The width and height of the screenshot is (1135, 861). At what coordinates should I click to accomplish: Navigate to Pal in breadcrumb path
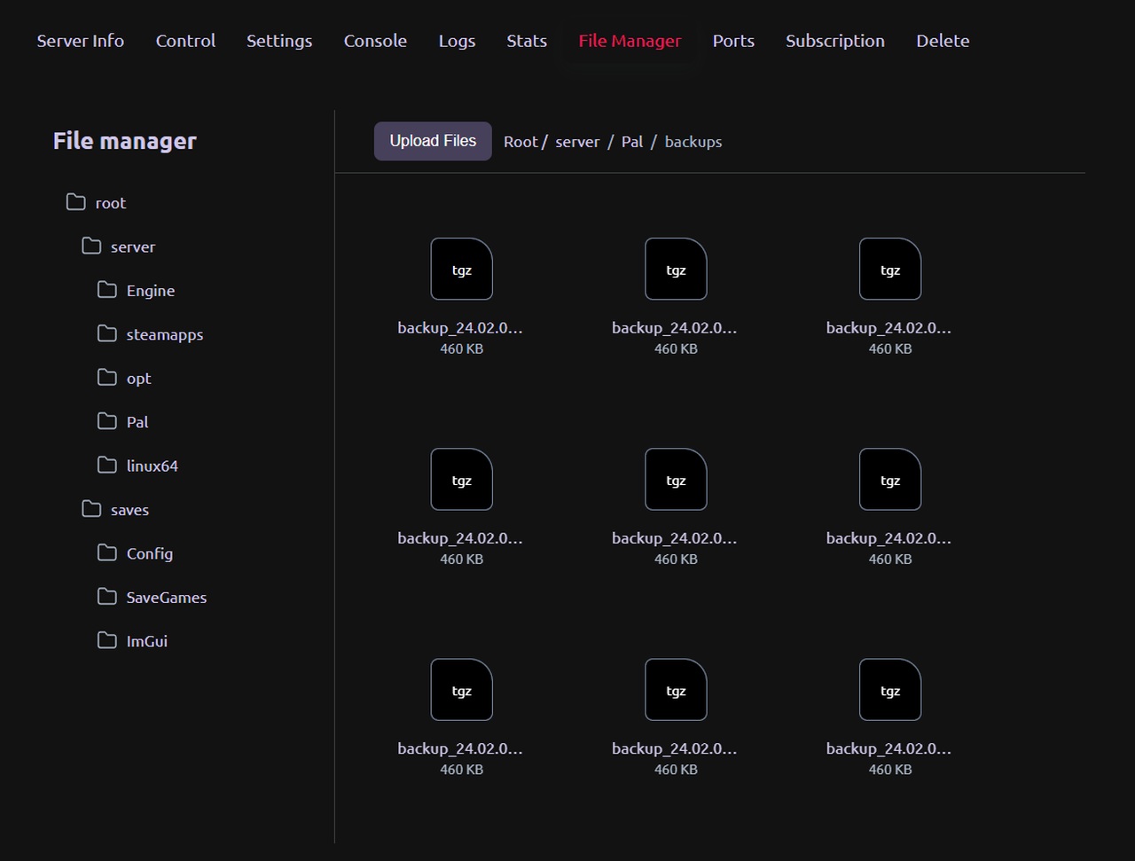pyautogui.click(x=632, y=142)
